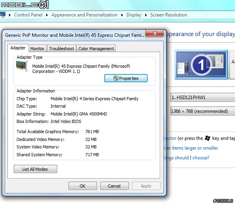
Task: Click 'Intel Video BIOS' value
Action: (x=66, y=121)
